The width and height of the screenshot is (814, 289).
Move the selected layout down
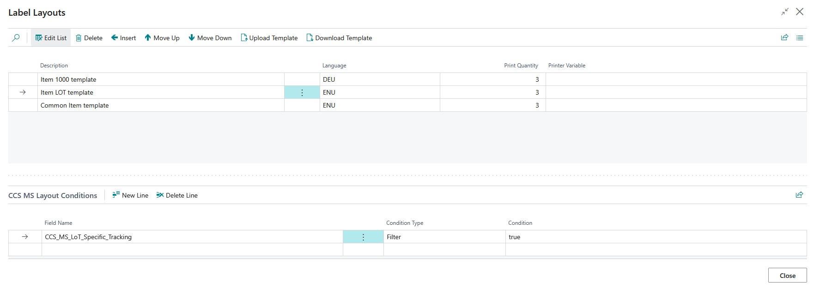210,38
